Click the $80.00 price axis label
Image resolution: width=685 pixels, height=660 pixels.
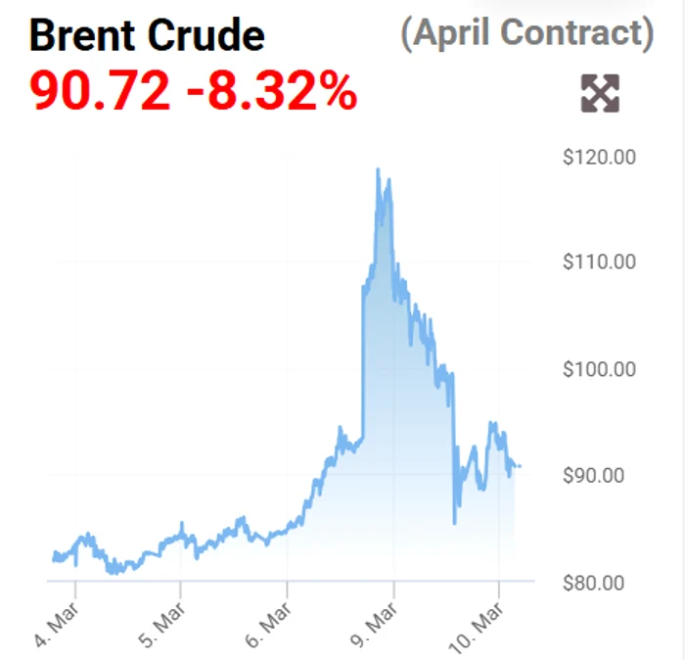600,583
